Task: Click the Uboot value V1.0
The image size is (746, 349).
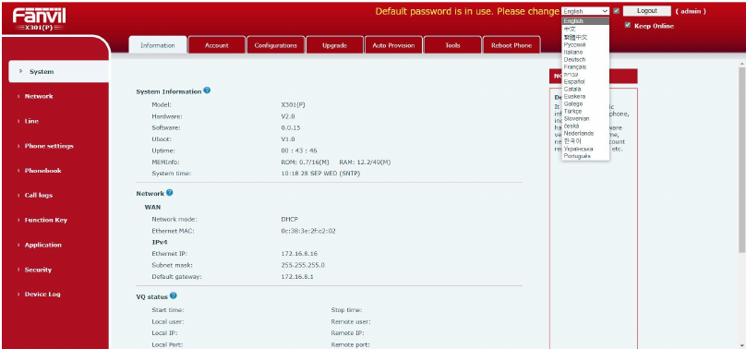Action: (x=288, y=138)
